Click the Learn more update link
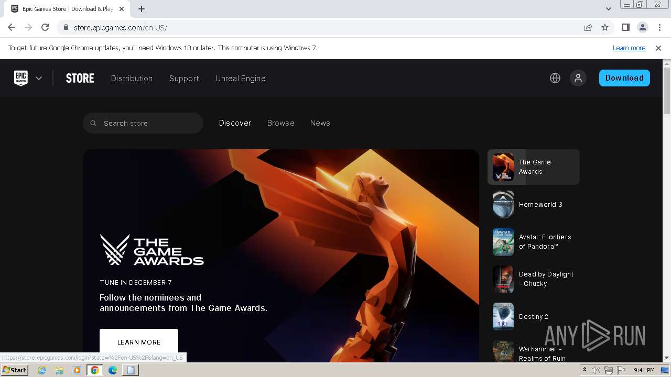 [629, 48]
